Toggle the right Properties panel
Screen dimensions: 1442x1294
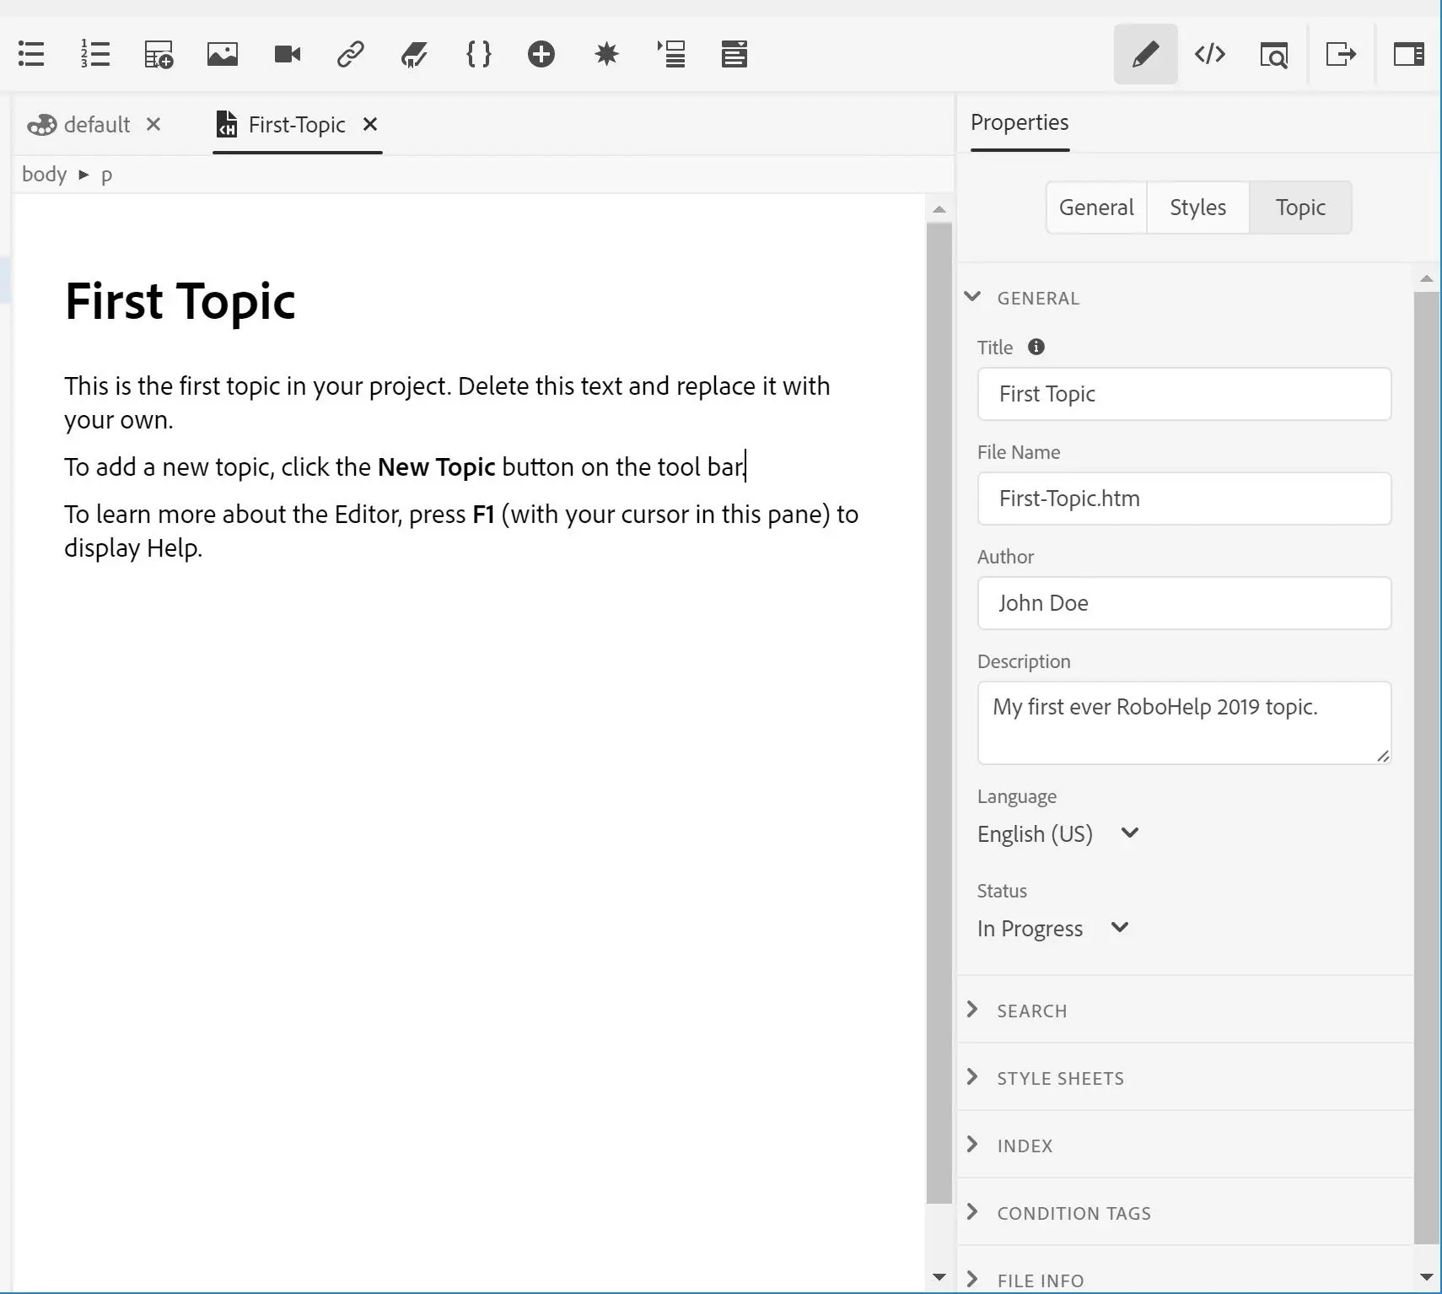(x=1408, y=54)
